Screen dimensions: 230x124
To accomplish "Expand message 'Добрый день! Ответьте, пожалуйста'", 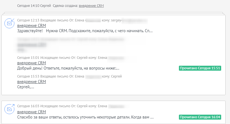I will (68, 68).
